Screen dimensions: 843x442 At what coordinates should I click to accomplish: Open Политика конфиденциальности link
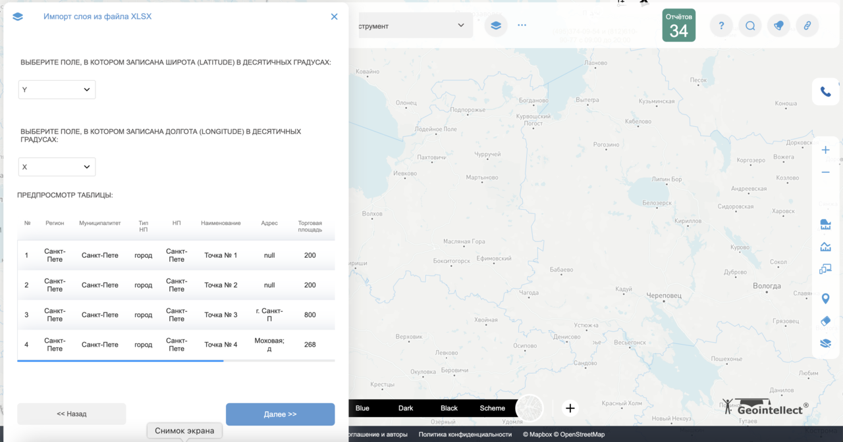tap(465, 434)
